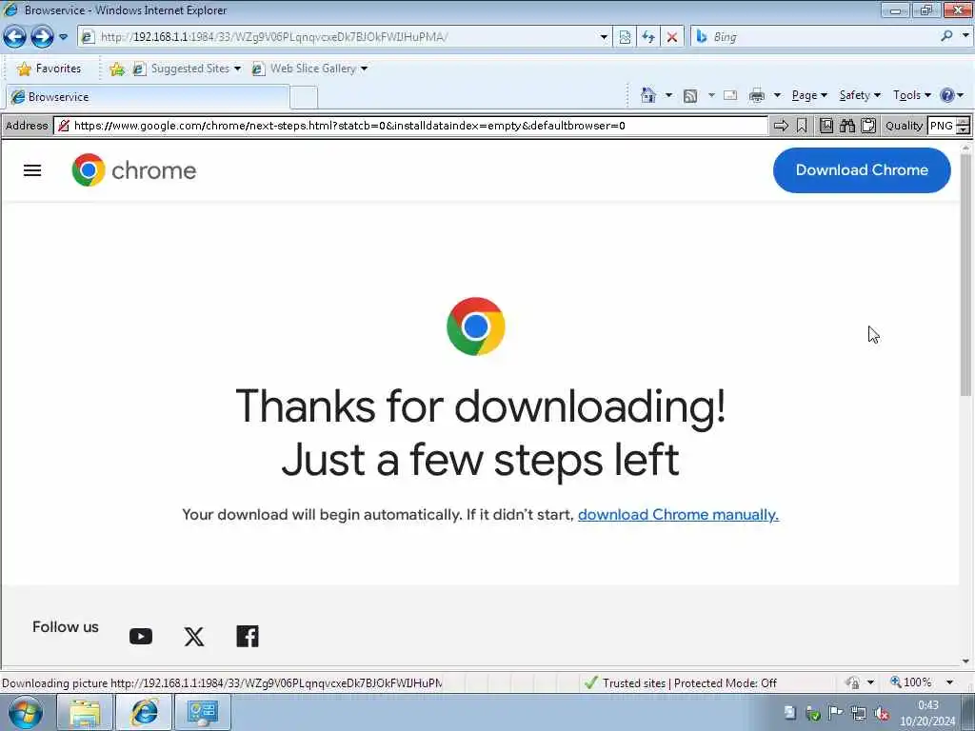Click the Print icon
Viewport: 975px width, 731px height.
point(757,95)
